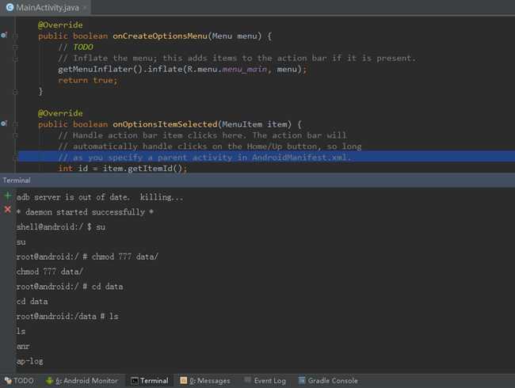Click the menu_main resource reference
Screen dimensions: 515x388
coord(245,69)
